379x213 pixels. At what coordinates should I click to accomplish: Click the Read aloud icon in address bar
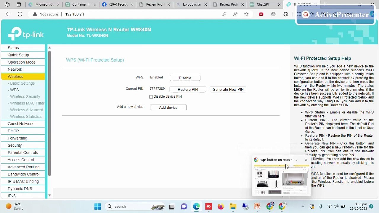point(235,14)
